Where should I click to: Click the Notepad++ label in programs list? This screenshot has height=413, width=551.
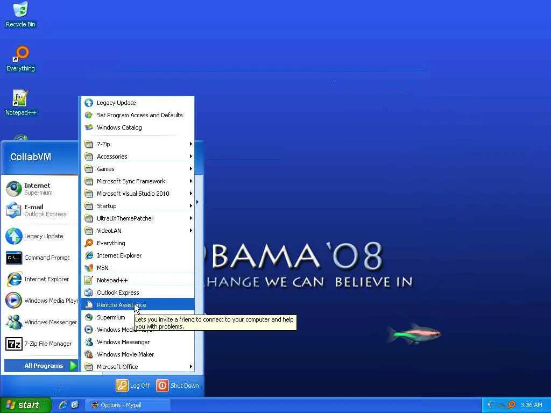pos(112,280)
